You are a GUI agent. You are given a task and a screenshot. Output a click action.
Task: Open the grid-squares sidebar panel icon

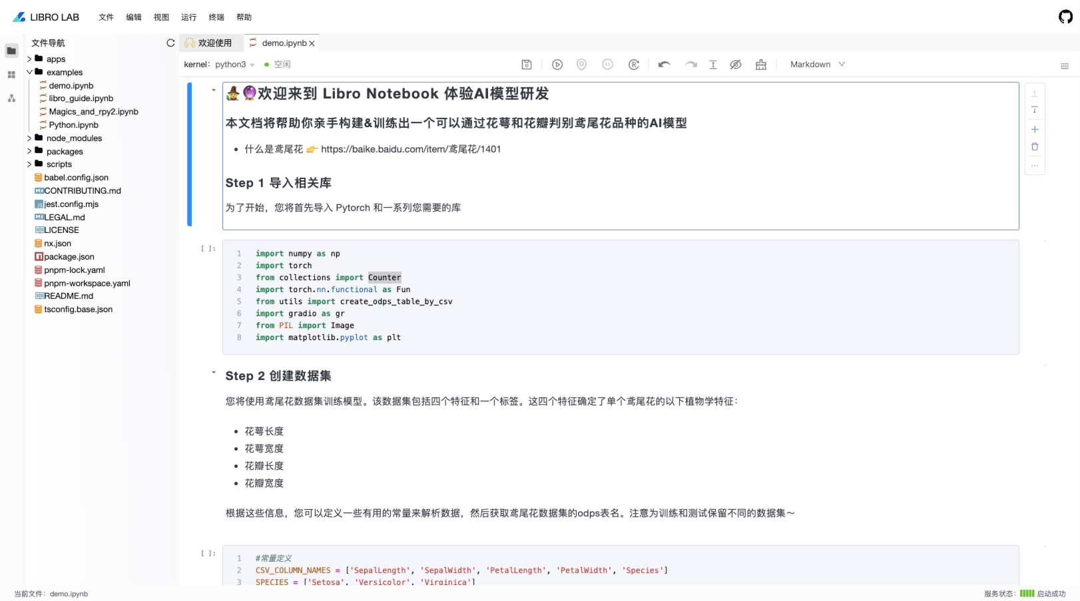pos(11,75)
